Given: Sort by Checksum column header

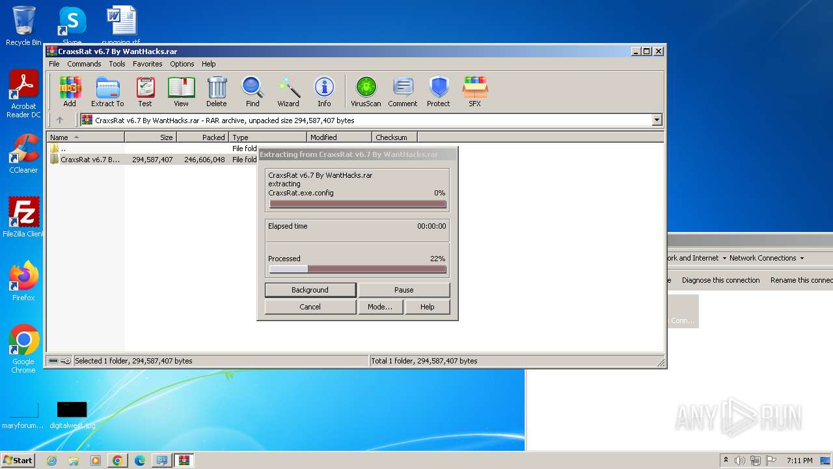Looking at the screenshot, I should [394, 137].
